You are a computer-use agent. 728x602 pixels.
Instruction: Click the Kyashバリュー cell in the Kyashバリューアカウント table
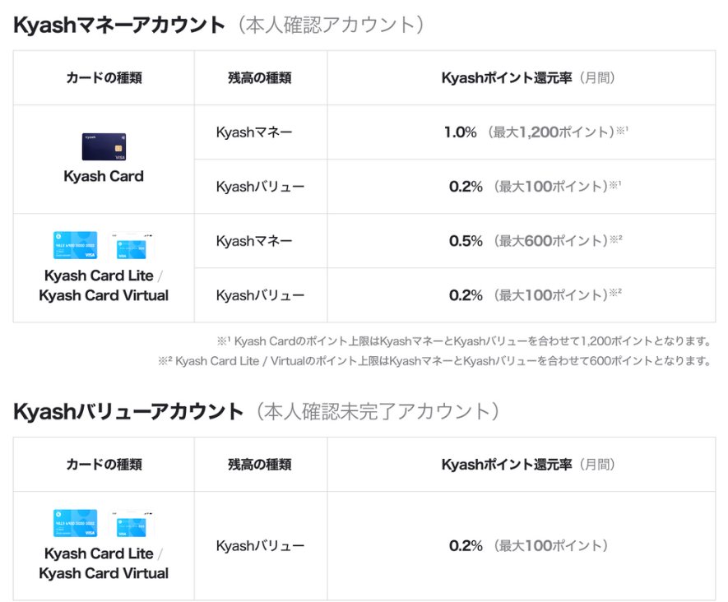tap(260, 545)
